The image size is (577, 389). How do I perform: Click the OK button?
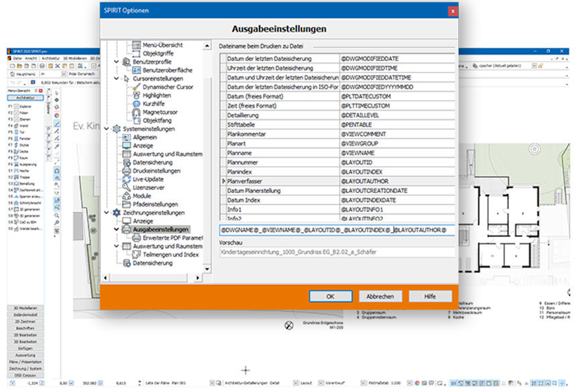330,296
